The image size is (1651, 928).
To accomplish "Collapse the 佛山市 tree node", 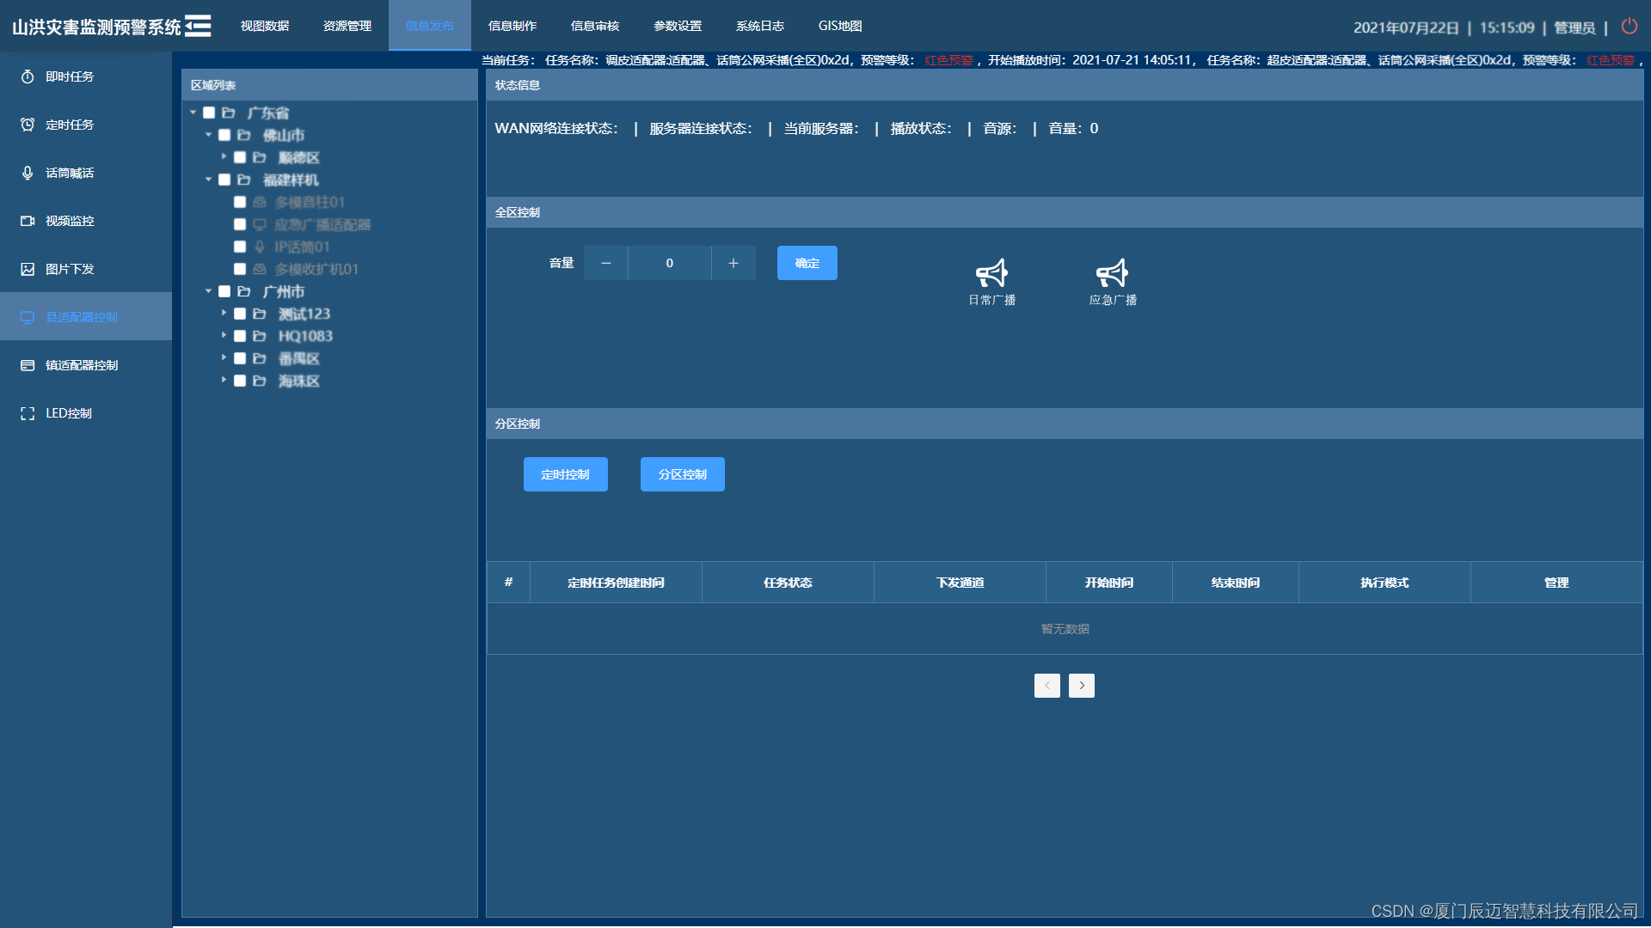I will pyautogui.click(x=208, y=135).
